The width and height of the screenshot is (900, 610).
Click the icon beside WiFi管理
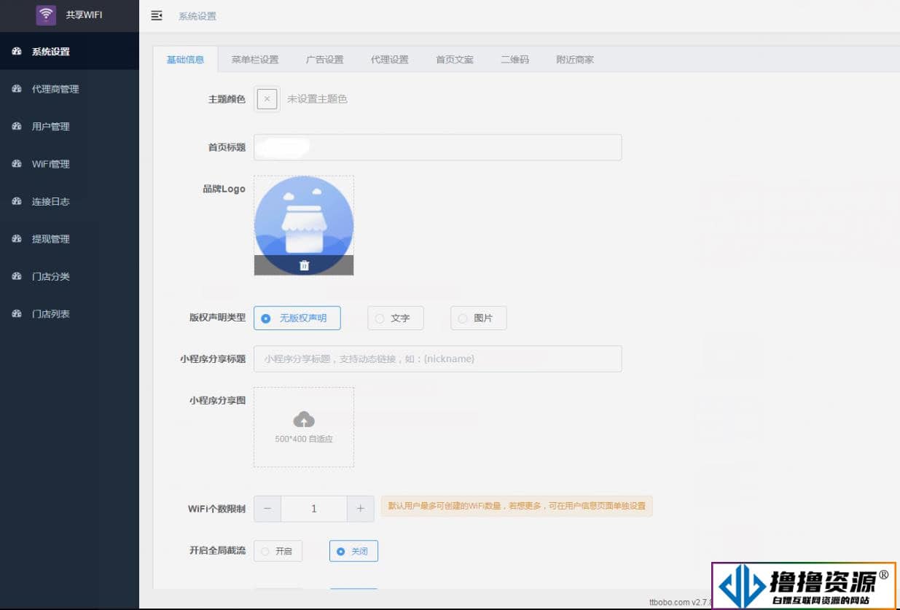click(17, 164)
